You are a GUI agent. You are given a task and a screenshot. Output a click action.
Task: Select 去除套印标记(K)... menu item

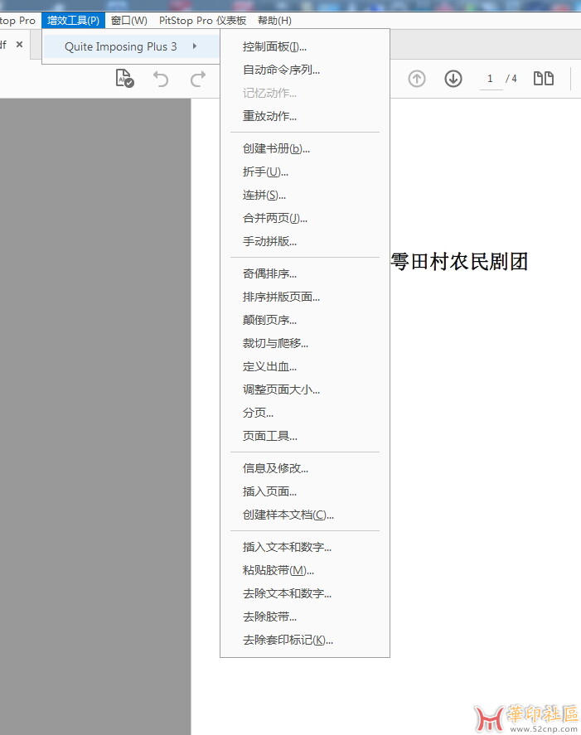pos(288,640)
